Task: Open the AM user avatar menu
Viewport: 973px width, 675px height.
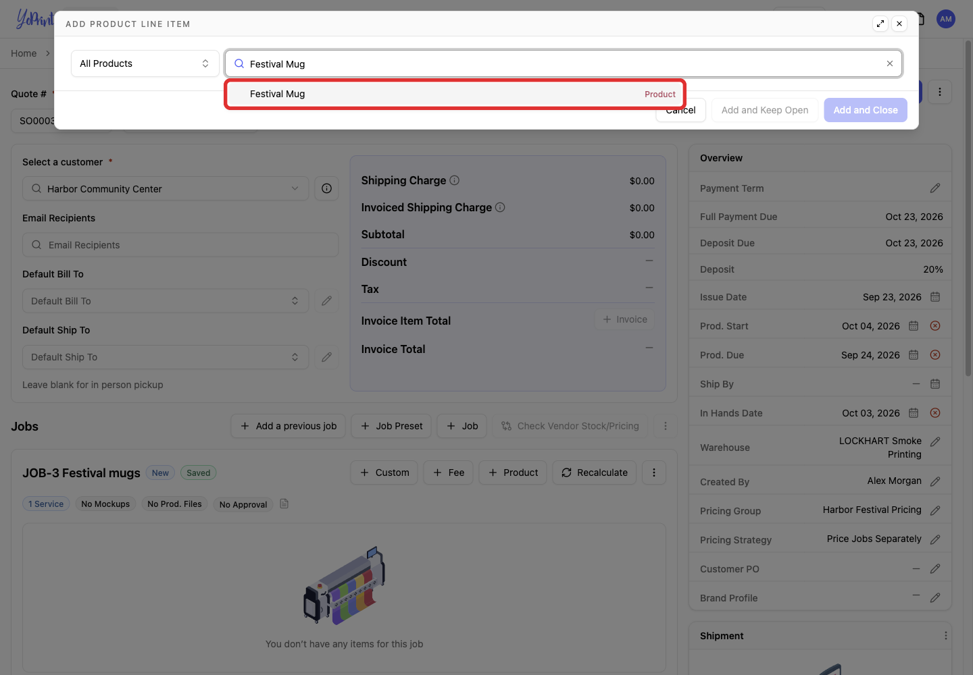Action: coord(946,19)
